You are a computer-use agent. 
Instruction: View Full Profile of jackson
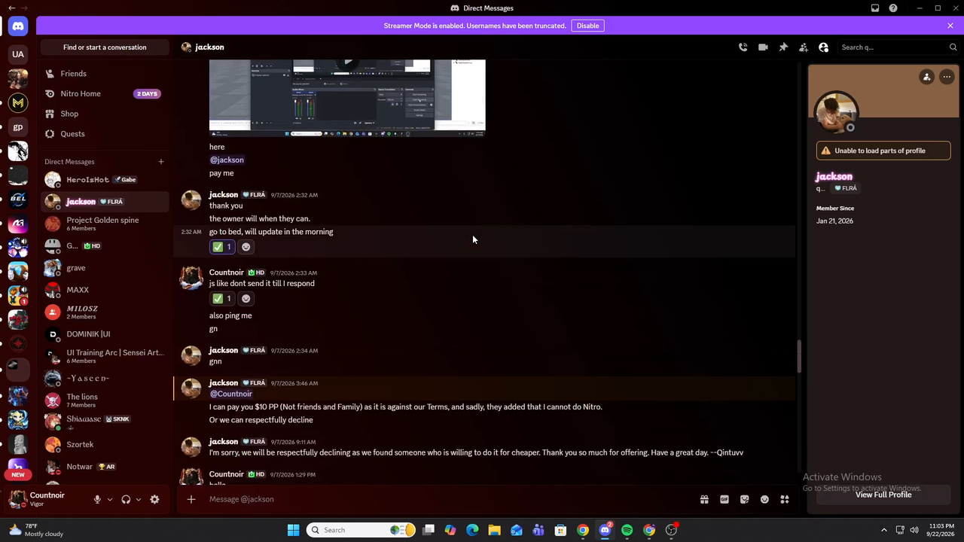pyautogui.click(x=883, y=495)
